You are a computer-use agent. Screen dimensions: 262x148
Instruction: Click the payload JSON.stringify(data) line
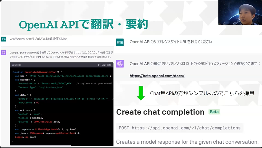point(39,122)
